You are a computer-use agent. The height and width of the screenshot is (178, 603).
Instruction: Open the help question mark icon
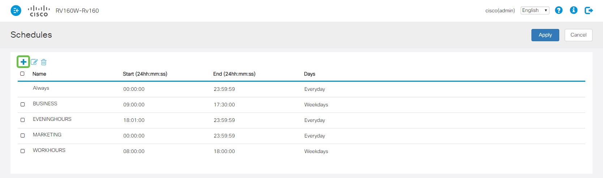[x=559, y=10]
